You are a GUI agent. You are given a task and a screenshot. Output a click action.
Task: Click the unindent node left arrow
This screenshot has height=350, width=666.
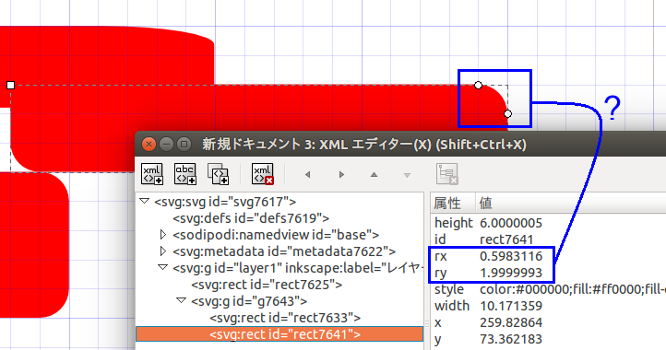307,175
